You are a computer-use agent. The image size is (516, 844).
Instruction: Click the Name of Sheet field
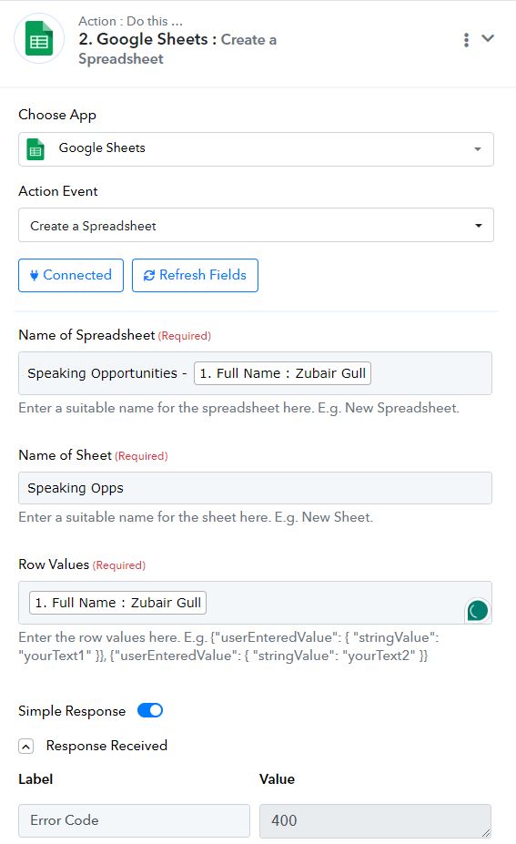(x=255, y=488)
